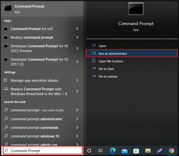
Task: Open the Mail app from the taskbar
Action: (124, 151)
